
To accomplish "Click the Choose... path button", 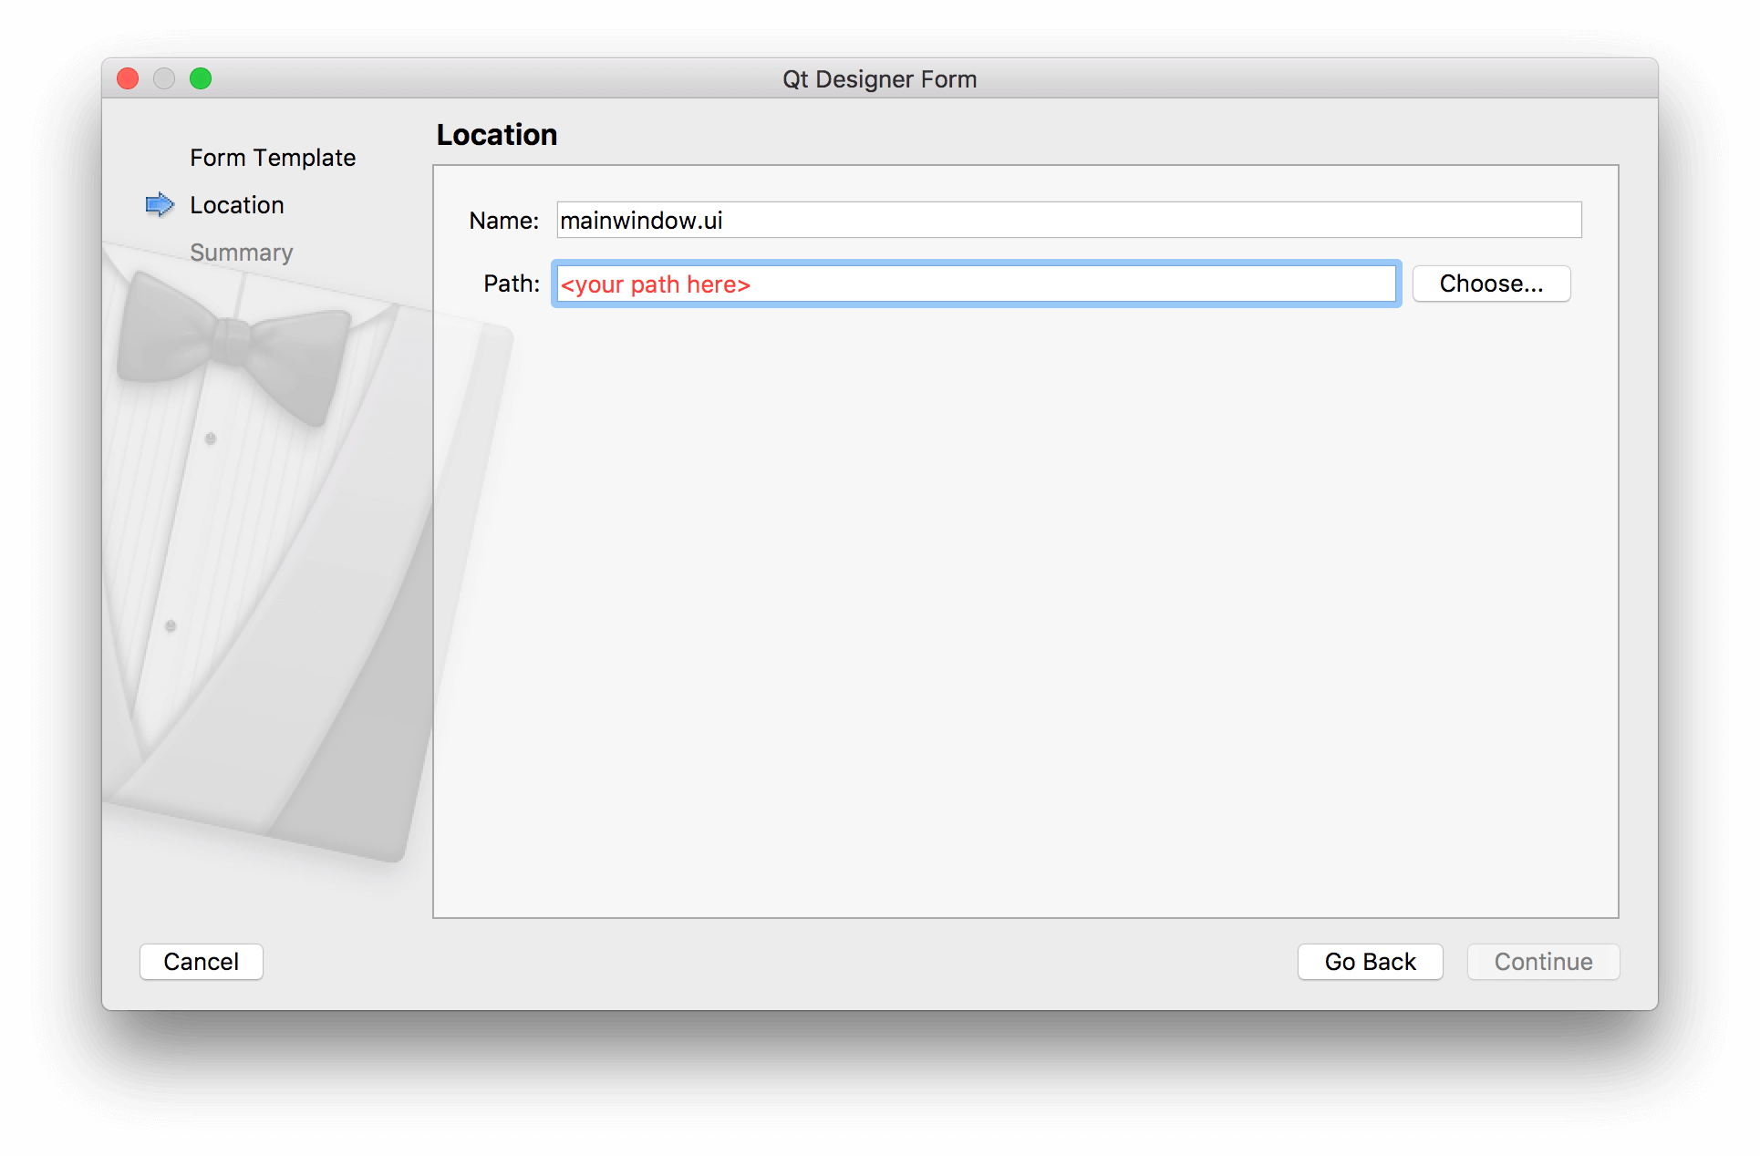I will (1489, 283).
